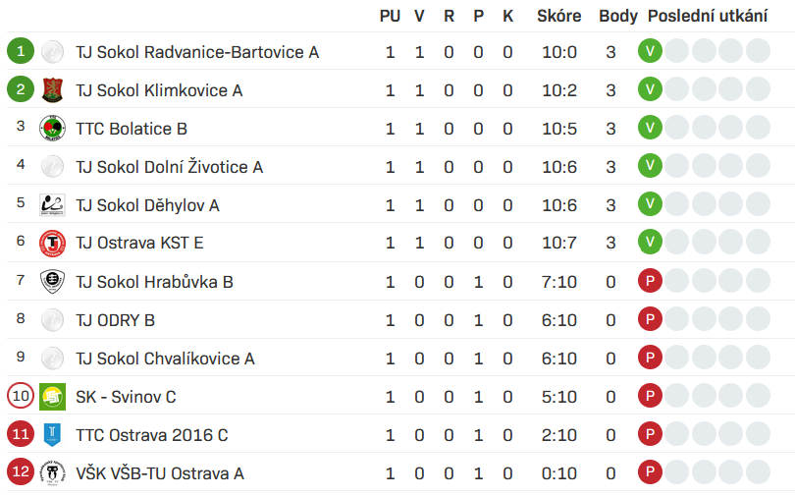Click the TJ Sokol Hrabůvka B shield logo
Screen dimensions: 795x497
[x=52, y=282]
